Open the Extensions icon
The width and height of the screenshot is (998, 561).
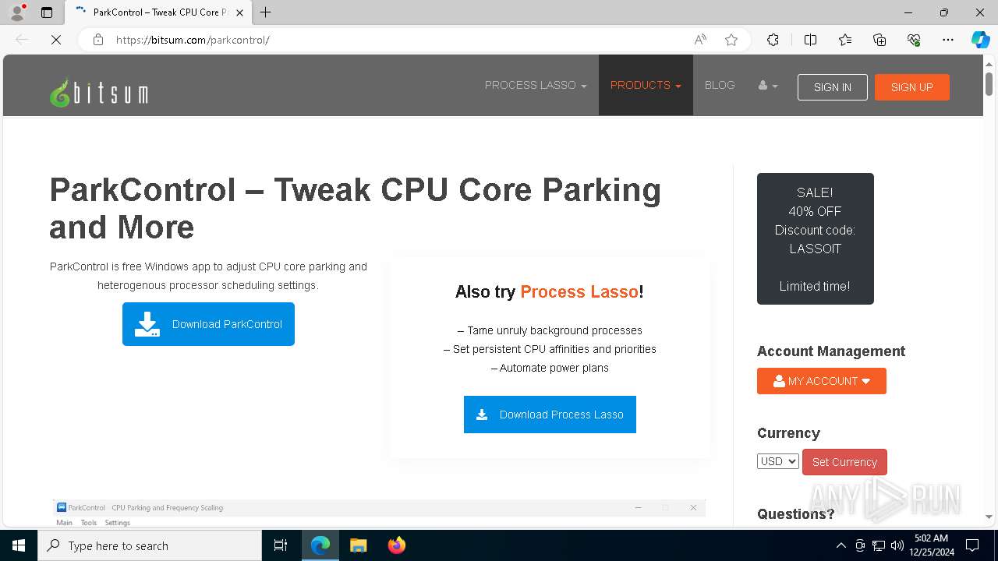(x=773, y=40)
